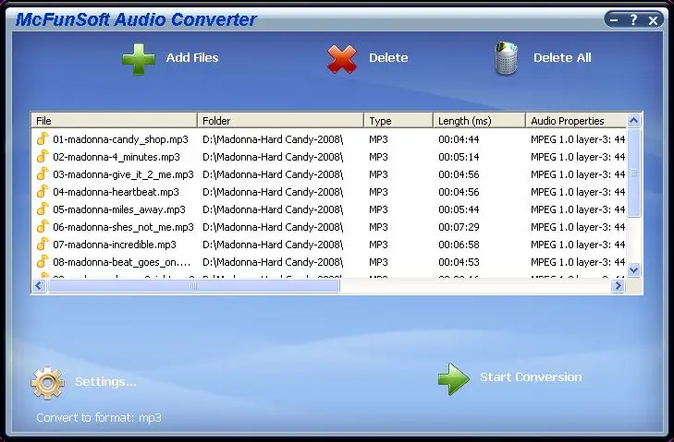Sort by the Type column header

click(x=398, y=121)
